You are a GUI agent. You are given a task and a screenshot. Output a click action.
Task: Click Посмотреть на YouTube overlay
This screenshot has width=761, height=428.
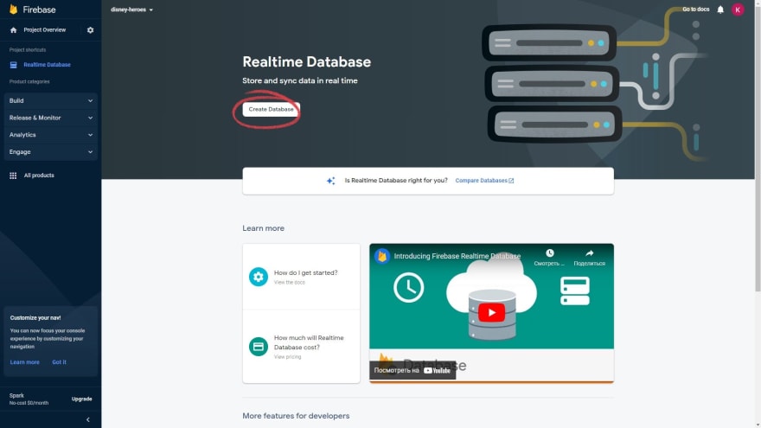click(x=412, y=370)
